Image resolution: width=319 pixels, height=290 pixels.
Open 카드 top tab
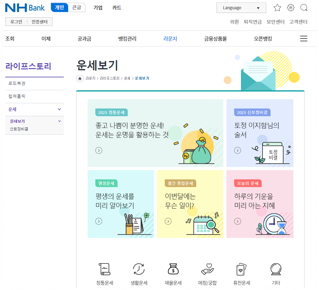click(x=117, y=8)
